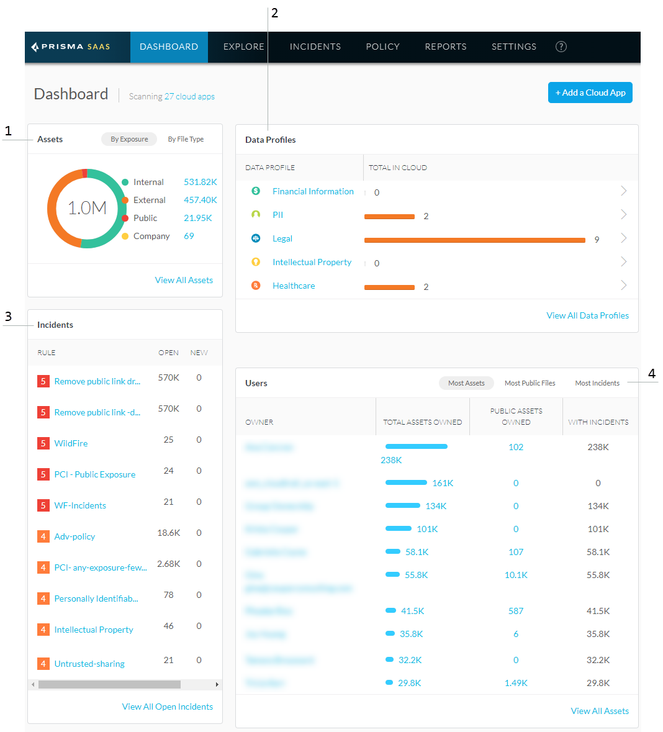Toggle Users list to Most Public Files

[x=530, y=383]
